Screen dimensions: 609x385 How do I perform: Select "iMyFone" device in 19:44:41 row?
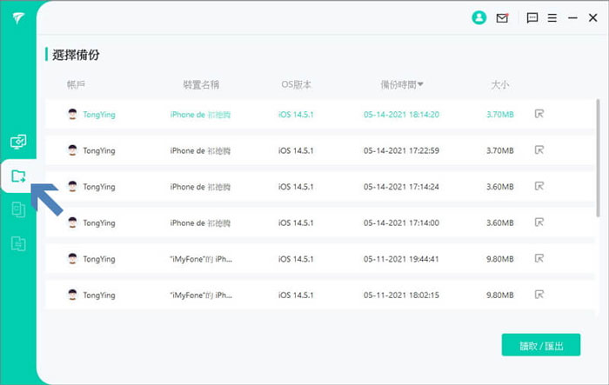[201, 259]
